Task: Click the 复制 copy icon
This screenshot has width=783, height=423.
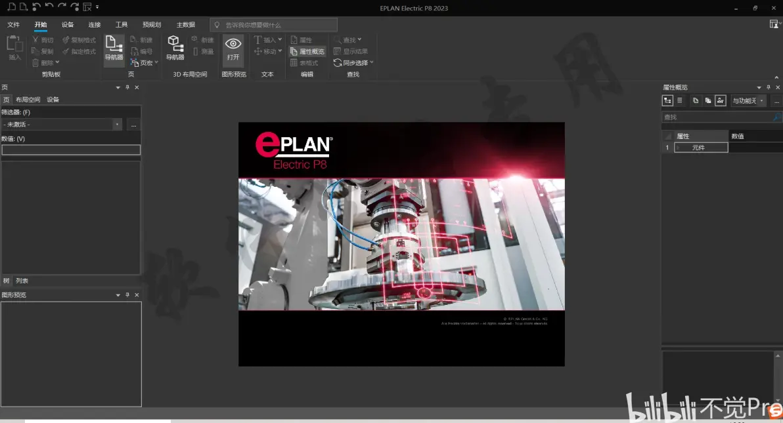Action: coord(35,51)
